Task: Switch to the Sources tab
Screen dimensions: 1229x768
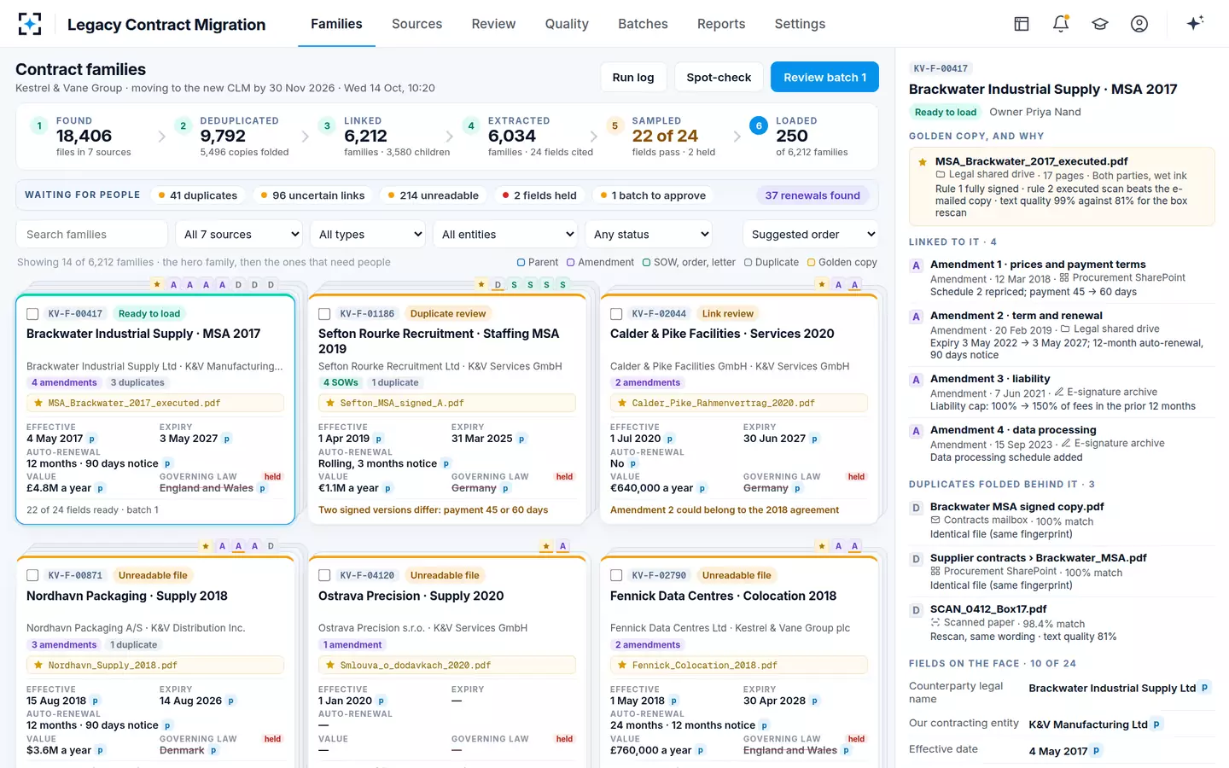Action: (416, 24)
